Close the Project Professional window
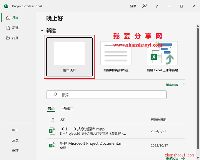This screenshot has height=160, width=200. coord(194,6)
